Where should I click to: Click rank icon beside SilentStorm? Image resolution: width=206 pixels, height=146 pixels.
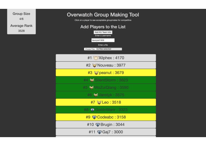click(x=92, y=80)
